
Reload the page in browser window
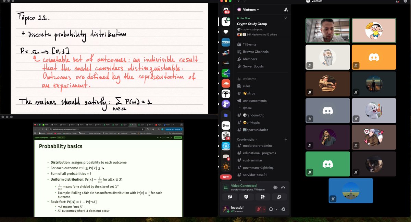(x=42, y=129)
